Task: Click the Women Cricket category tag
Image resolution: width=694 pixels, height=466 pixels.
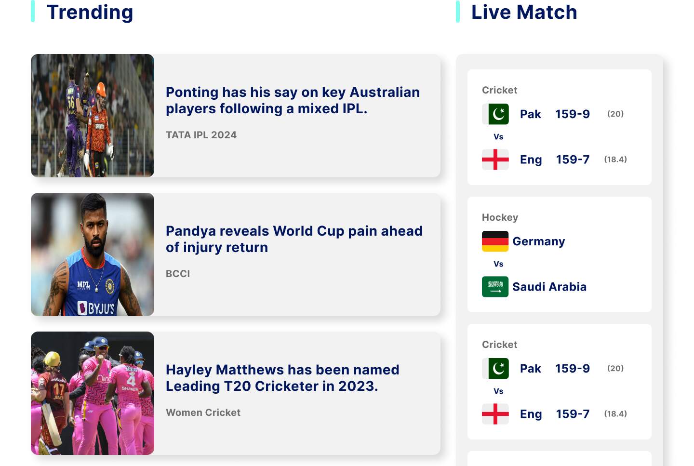Action: coord(203,413)
